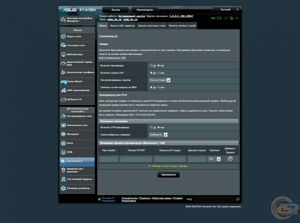This screenshot has width=300, height=223.
Task: Open Карта сети network map icon
Action: [x=63, y=36]
